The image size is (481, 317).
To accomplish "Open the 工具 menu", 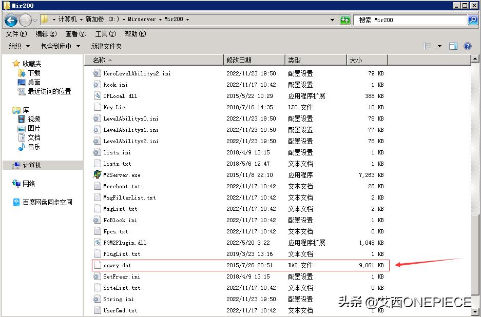I will [105, 34].
